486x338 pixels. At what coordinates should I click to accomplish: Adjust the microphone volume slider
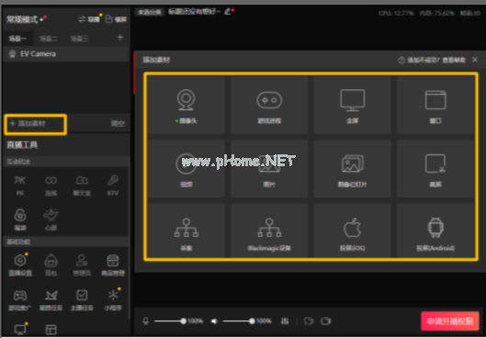click(170, 321)
